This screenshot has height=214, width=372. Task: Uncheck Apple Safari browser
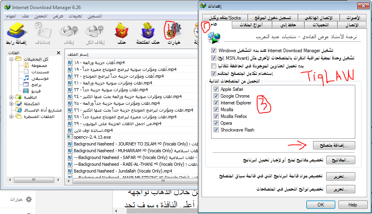[x=216, y=89]
